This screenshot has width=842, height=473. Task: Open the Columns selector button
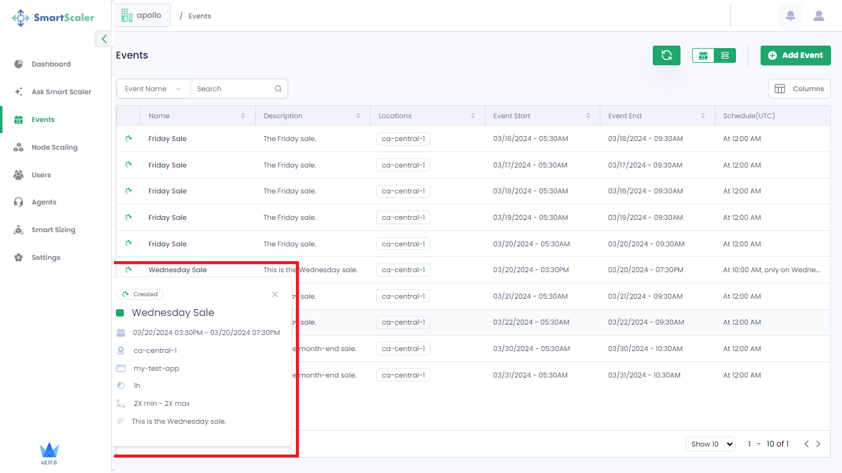tap(799, 89)
